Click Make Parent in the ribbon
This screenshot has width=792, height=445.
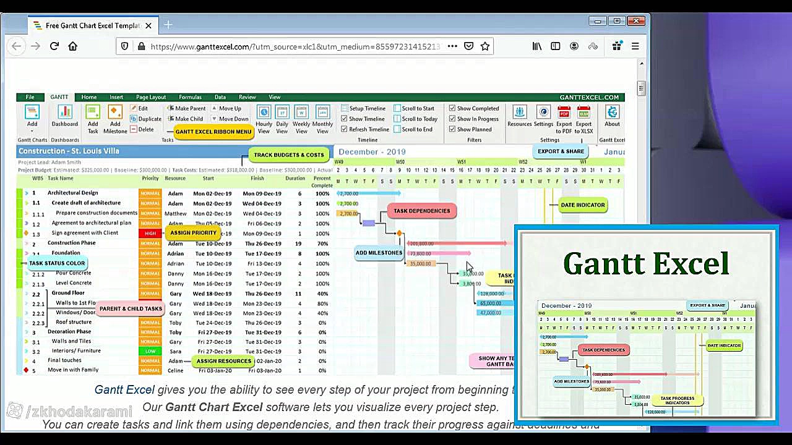[186, 108]
